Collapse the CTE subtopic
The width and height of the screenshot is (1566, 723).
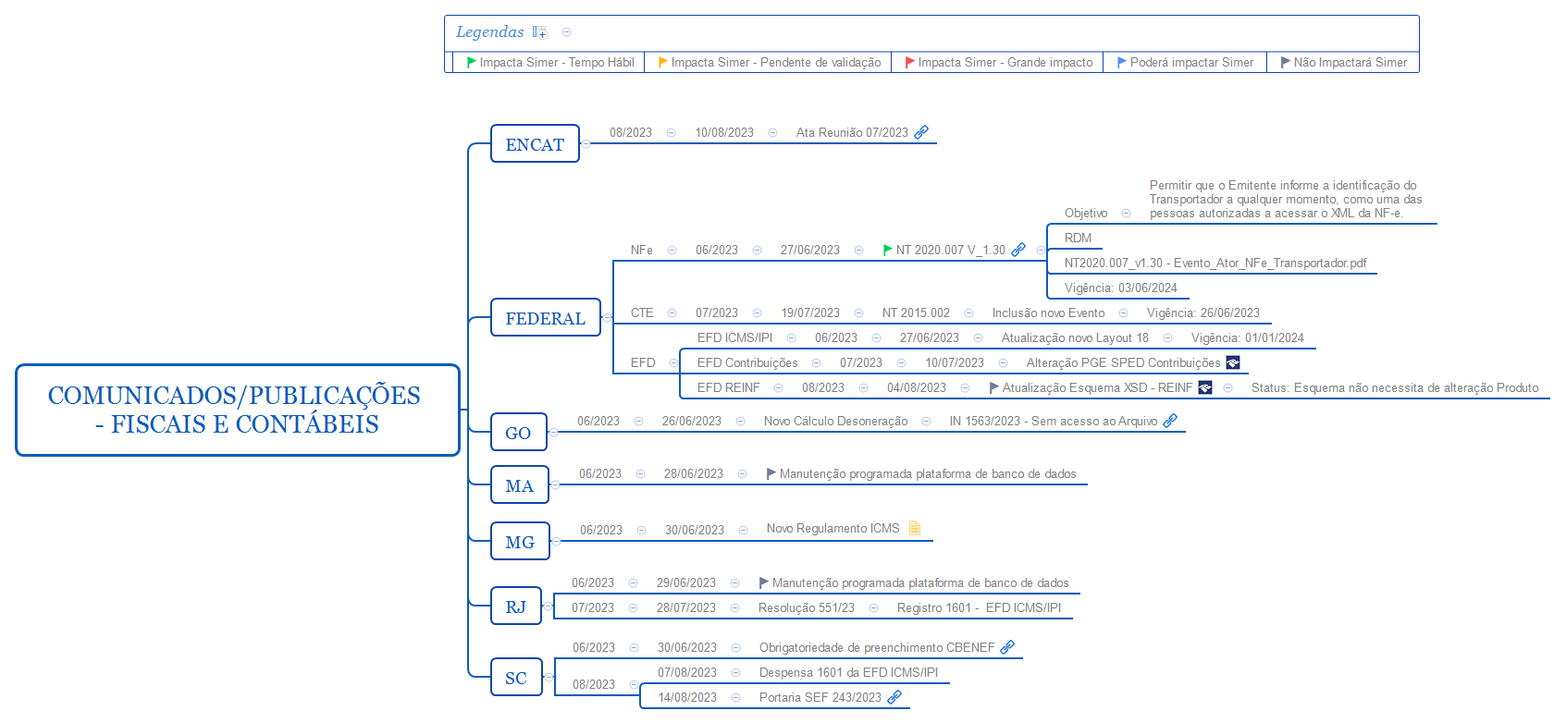click(672, 312)
